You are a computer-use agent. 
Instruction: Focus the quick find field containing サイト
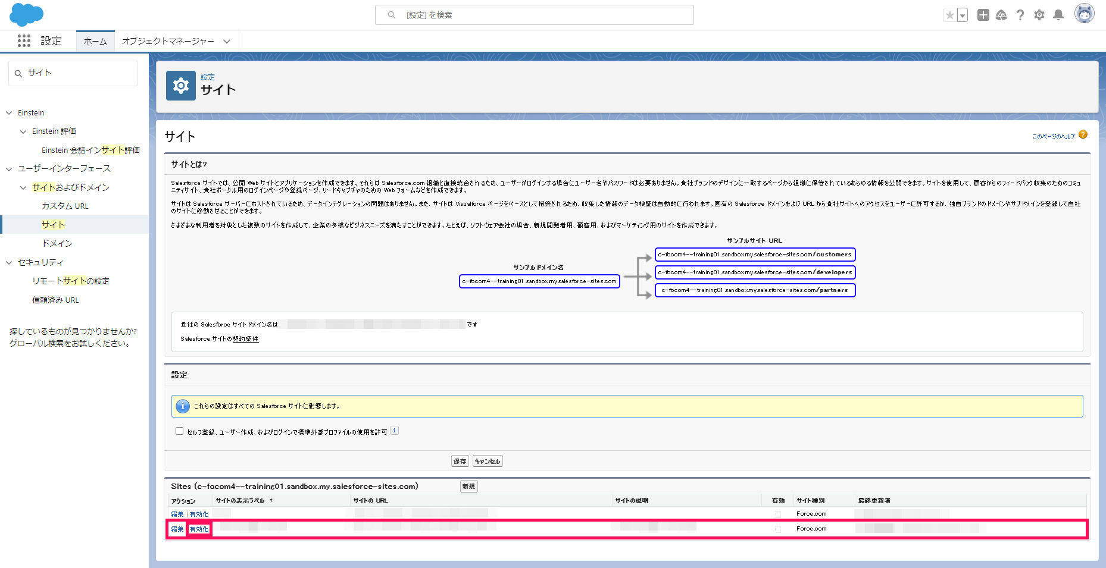click(x=73, y=73)
